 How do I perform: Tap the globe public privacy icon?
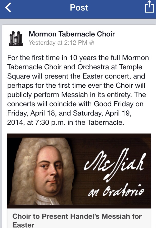[92, 43]
